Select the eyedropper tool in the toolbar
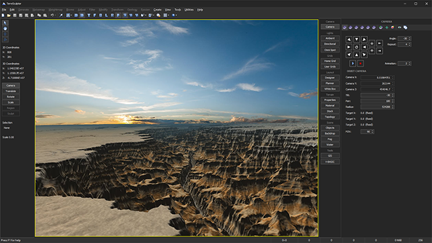Viewport: 432px width, 243px height. [x=61, y=16]
